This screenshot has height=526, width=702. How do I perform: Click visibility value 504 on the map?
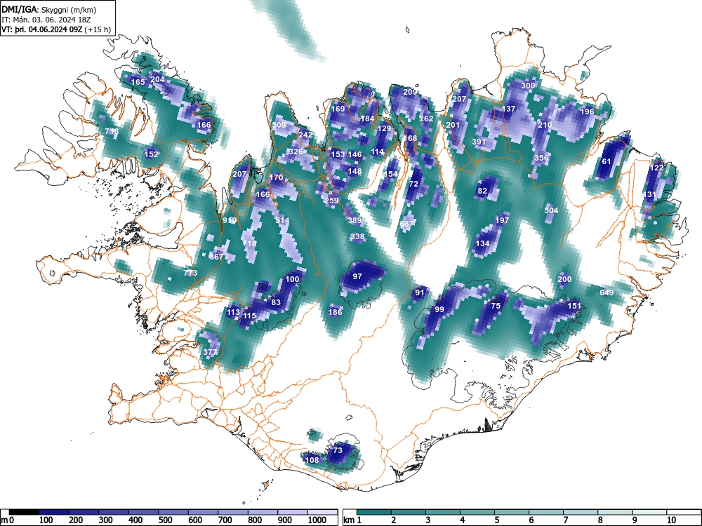[x=552, y=210]
